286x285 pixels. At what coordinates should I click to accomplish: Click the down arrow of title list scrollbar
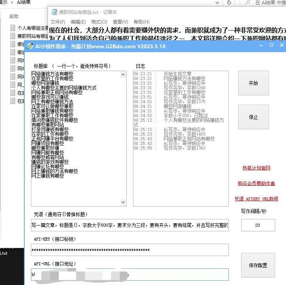click(123, 202)
